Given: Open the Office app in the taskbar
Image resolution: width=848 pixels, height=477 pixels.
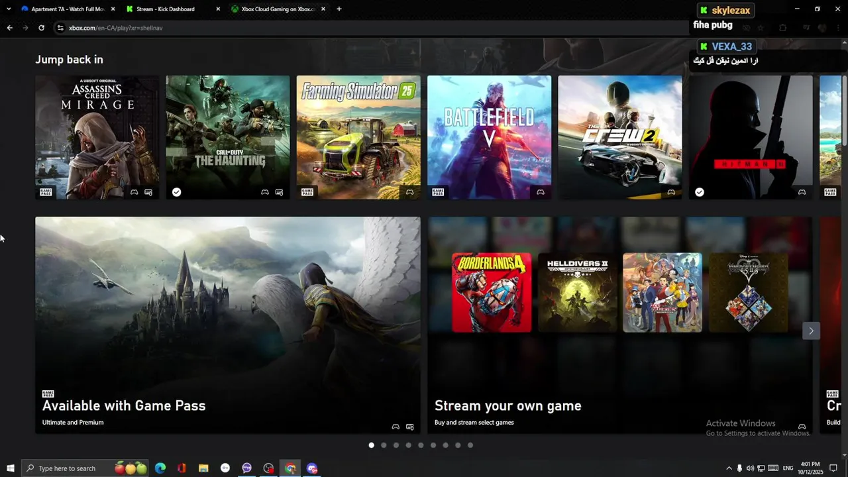Looking at the screenshot, I should pyautogui.click(x=182, y=468).
